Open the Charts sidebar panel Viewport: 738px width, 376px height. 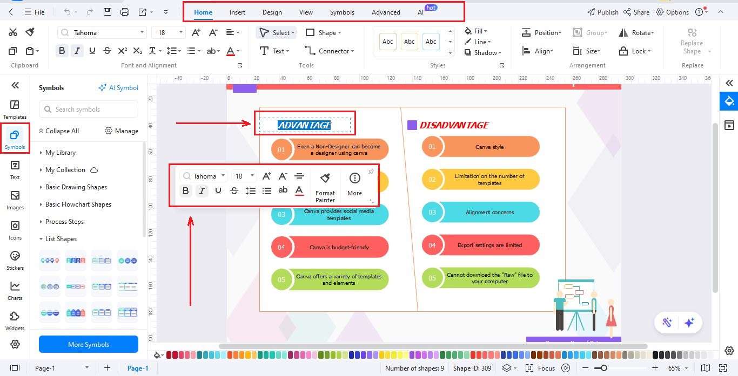(15, 290)
